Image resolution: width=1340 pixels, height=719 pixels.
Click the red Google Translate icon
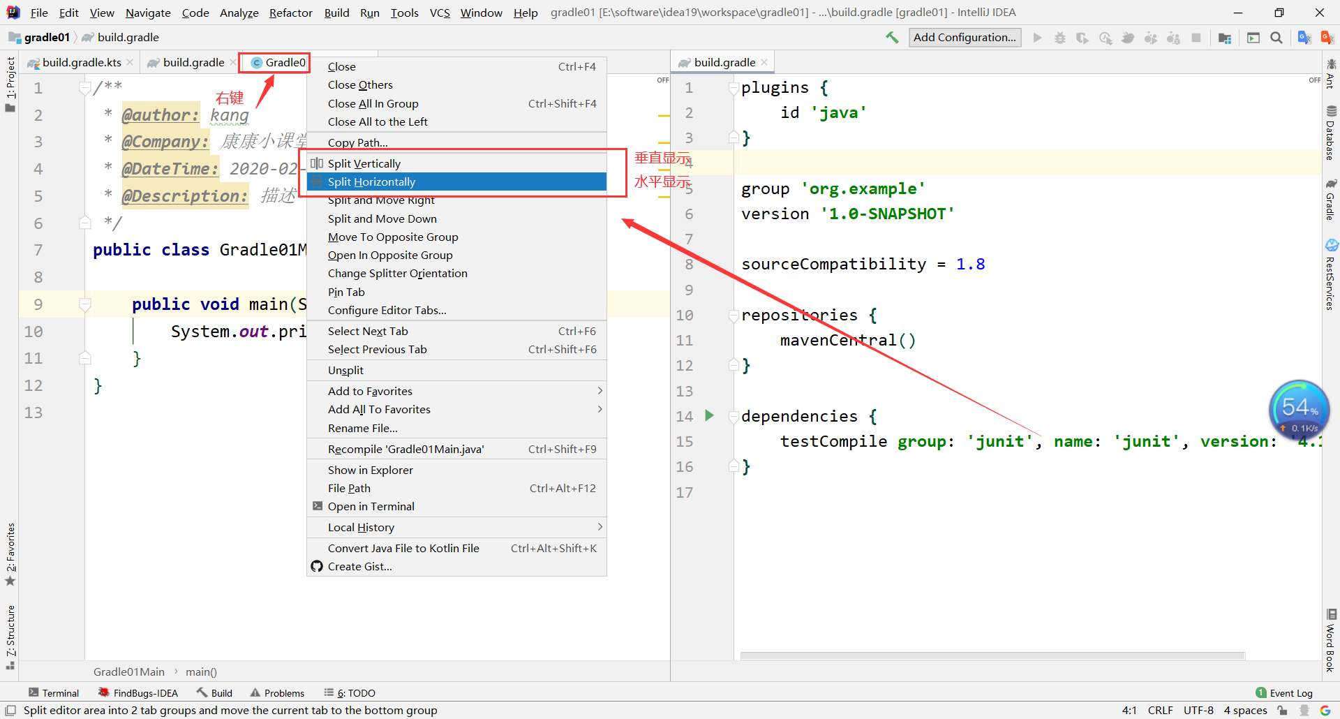click(1327, 38)
